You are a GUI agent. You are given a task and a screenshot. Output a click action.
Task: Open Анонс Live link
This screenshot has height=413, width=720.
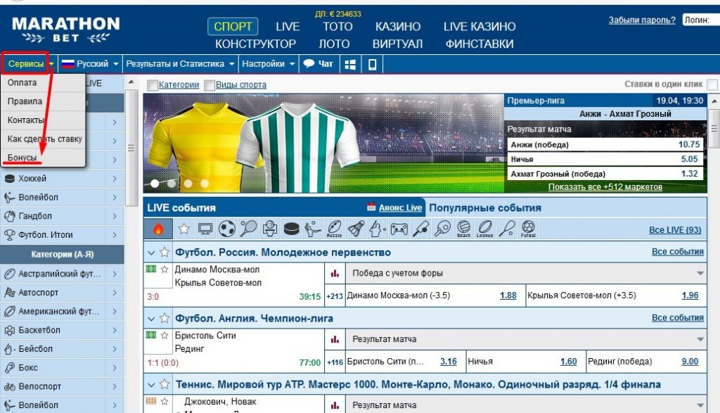tap(400, 208)
